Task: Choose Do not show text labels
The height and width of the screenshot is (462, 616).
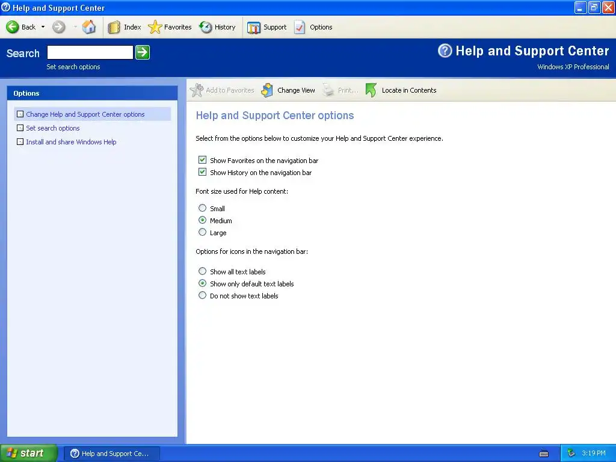Action: coord(202,295)
